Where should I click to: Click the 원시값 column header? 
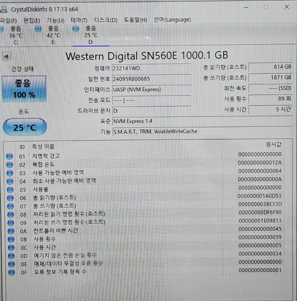274,144
